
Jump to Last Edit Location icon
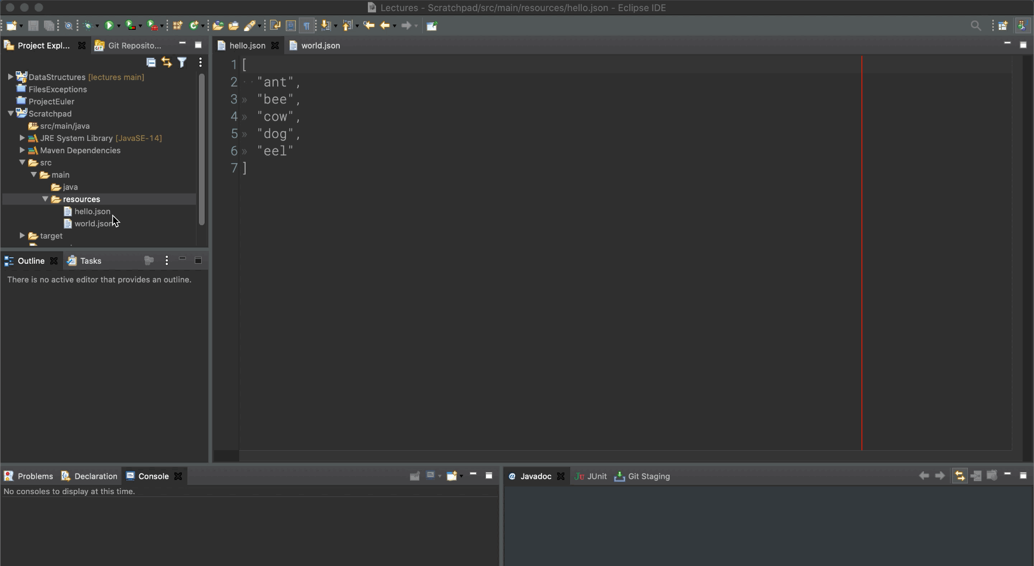point(369,26)
